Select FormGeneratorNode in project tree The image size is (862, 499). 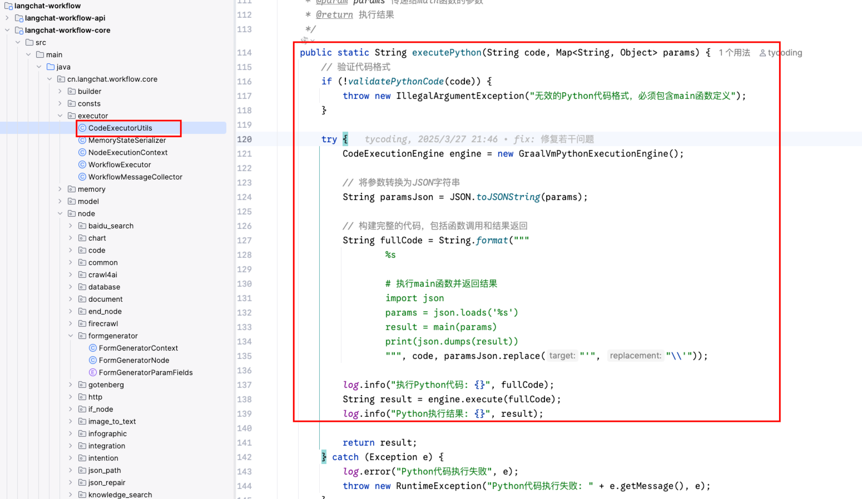pos(134,360)
